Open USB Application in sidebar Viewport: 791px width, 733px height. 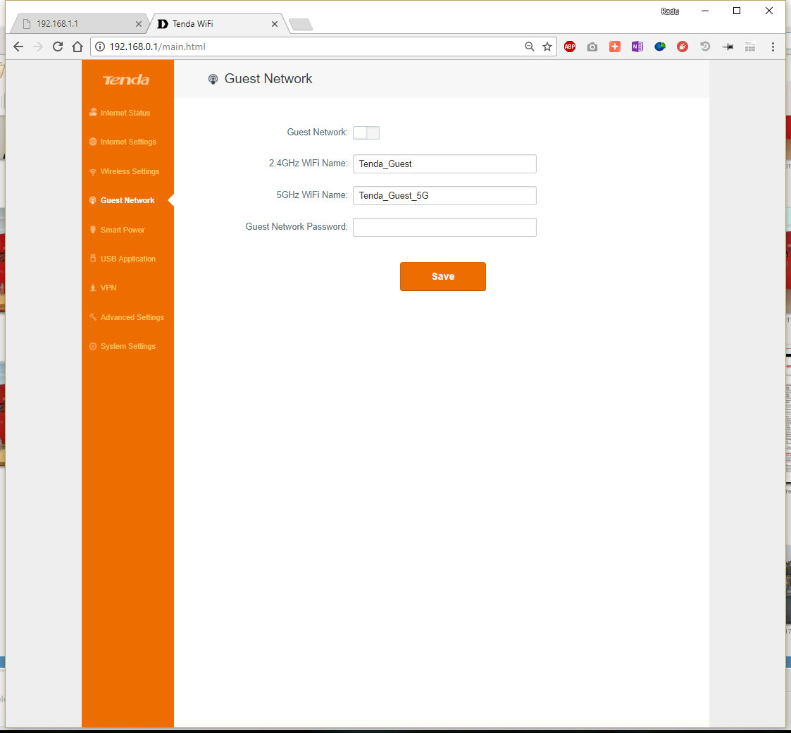click(128, 259)
